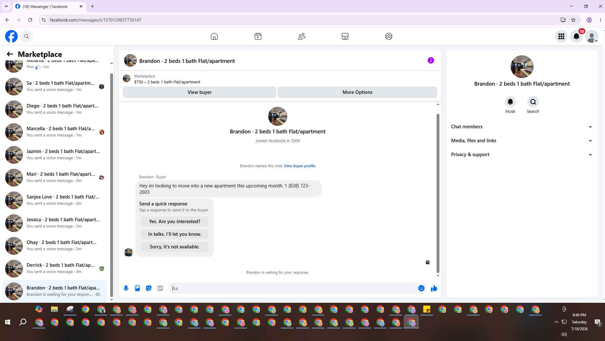
Task: Open the Reels video icon
Action: pos(258,36)
